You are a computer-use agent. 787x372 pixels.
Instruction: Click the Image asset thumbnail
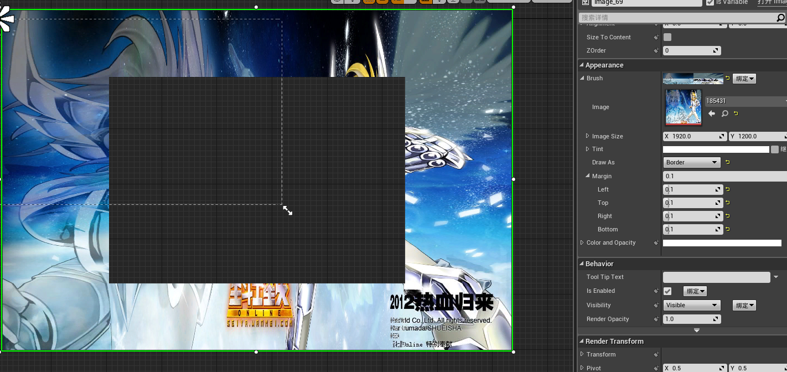point(684,107)
